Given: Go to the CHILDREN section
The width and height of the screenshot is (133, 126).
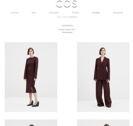Looking at the screenshot, I should [x=54, y=13].
